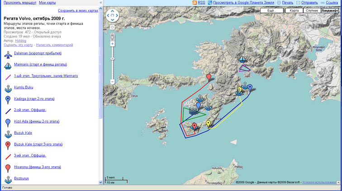
Task: Click the blue pin icon beside Kadirga
Action: [x=8, y=100]
